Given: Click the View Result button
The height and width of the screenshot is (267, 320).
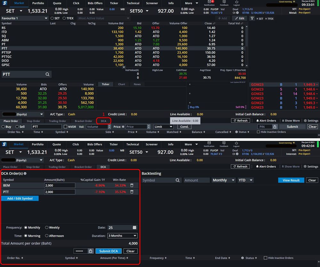Looking at the screenshot, I should point(291,180).
